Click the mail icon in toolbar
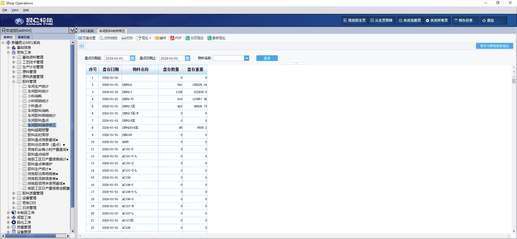The image size is (517, 239). pos(157,38)
